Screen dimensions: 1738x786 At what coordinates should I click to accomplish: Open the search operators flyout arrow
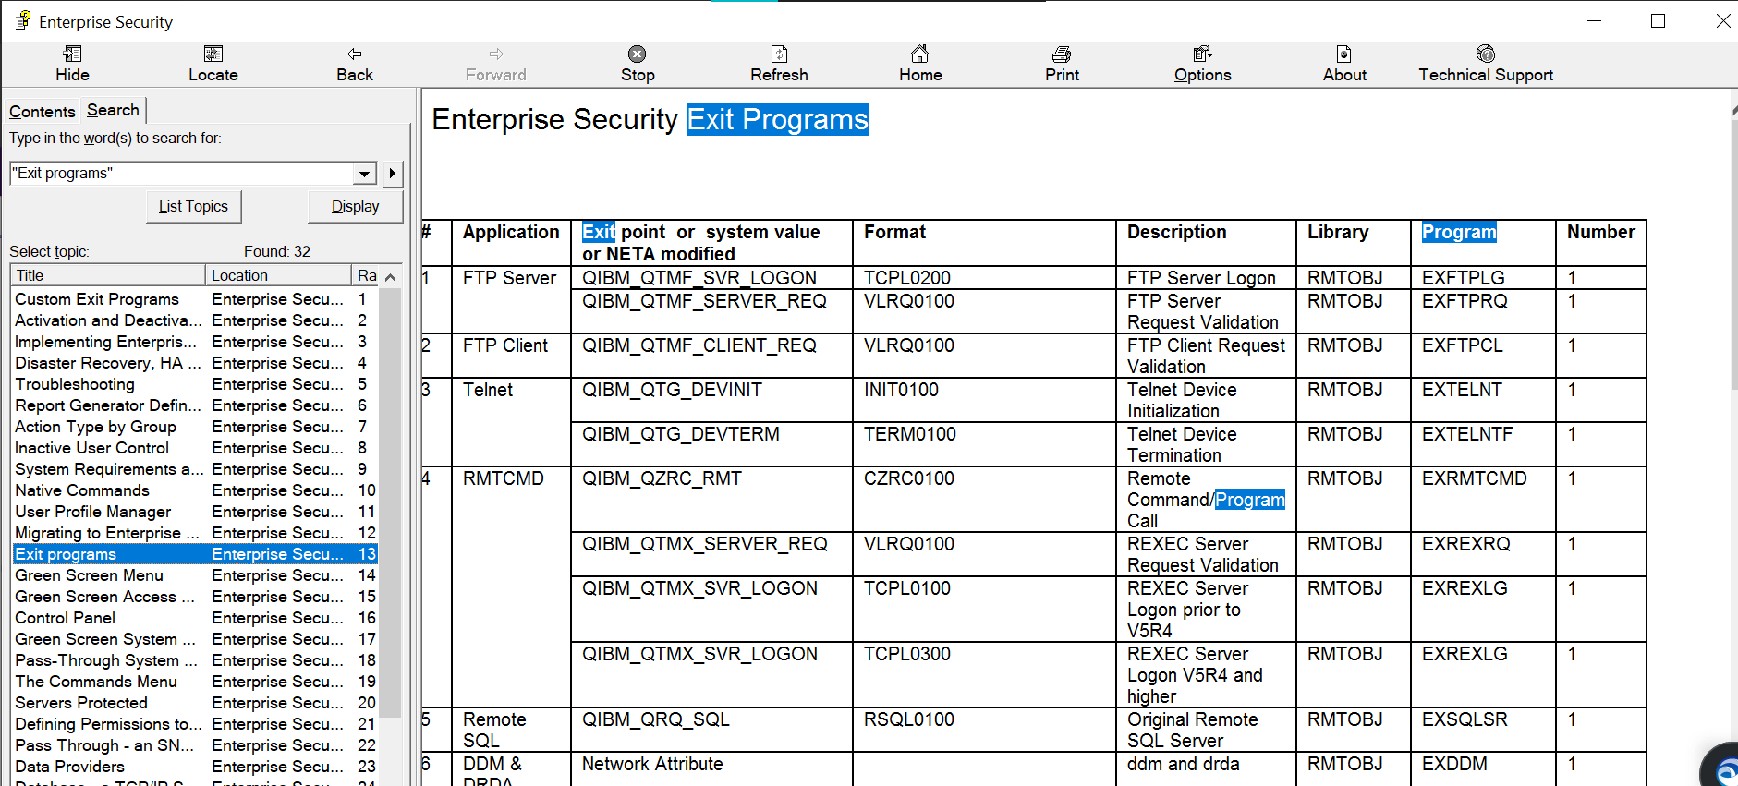[393, 174]
